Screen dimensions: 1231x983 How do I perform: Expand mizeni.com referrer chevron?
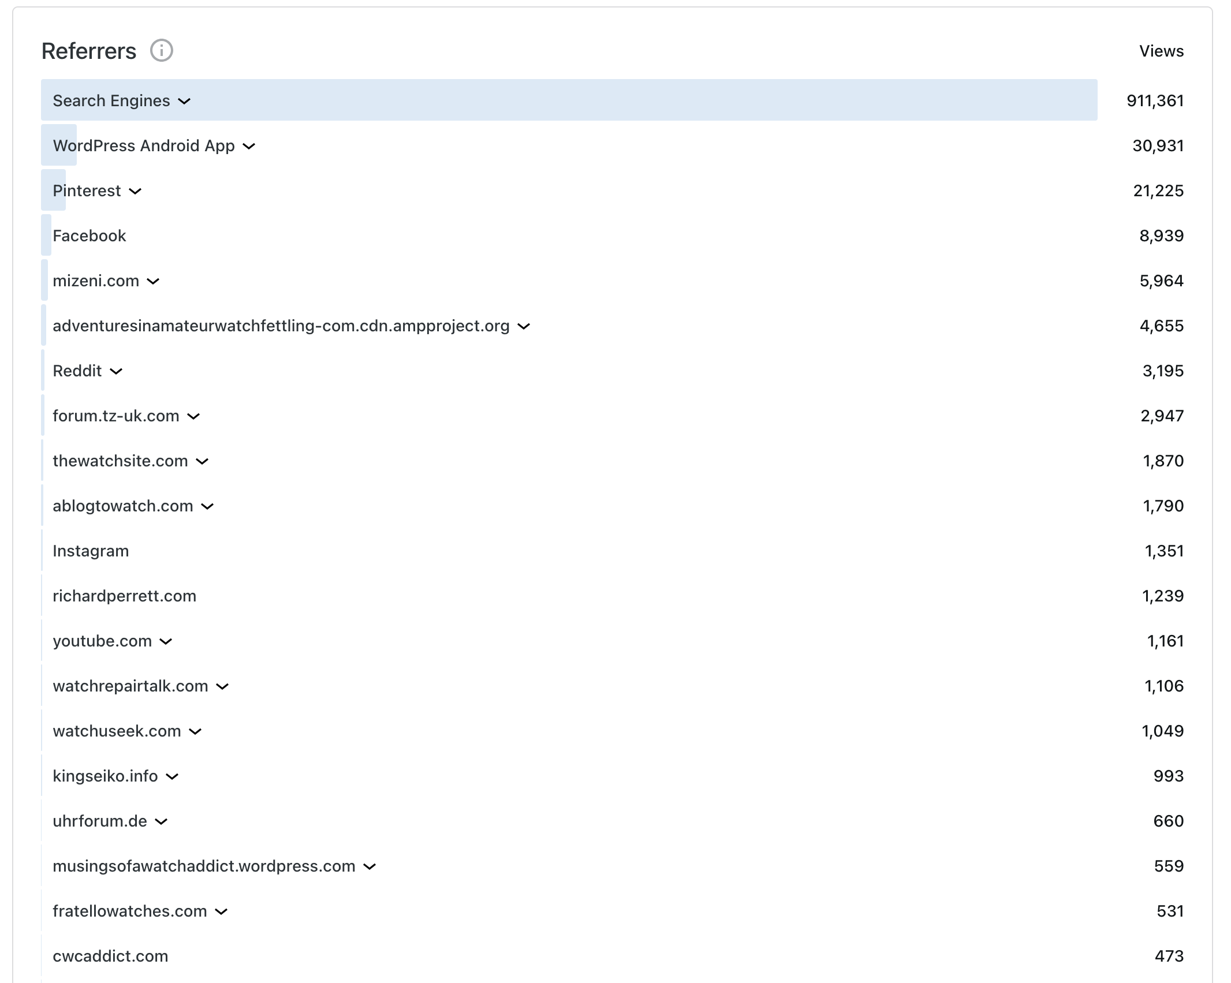[153, 281]
